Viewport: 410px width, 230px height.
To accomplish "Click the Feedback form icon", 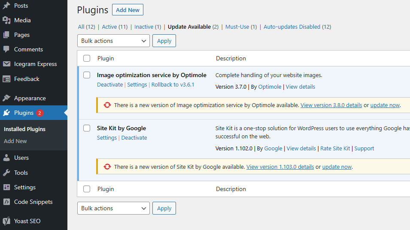I will tap(6, 79).
